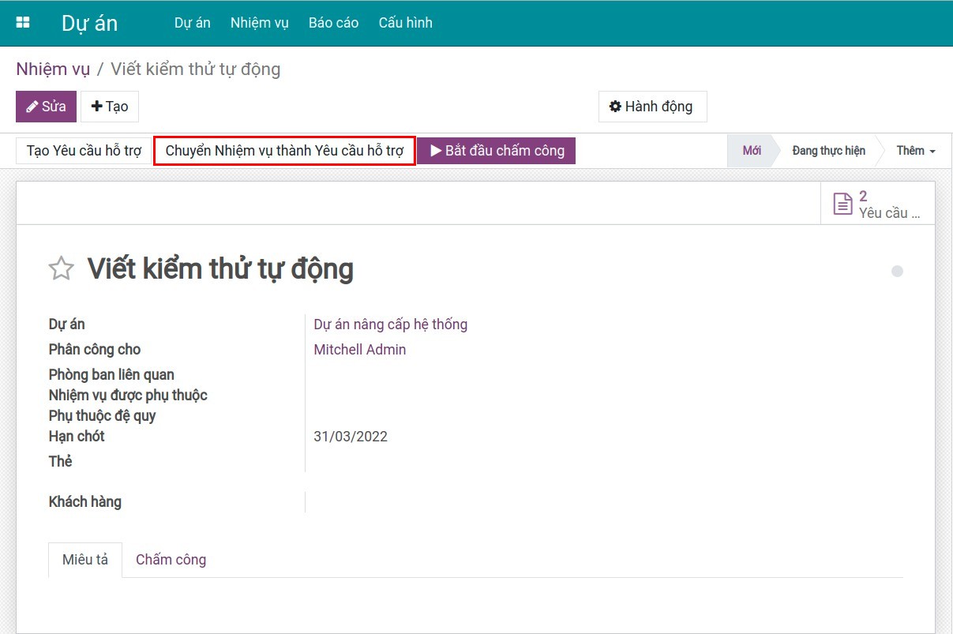This screenshot has width=953, height=634.
Task: Select the Mới stage in status bar
Action: point(752,151)
